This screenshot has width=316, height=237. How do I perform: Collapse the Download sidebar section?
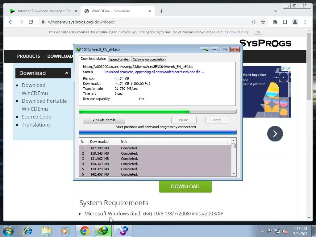tap(67, 73)
